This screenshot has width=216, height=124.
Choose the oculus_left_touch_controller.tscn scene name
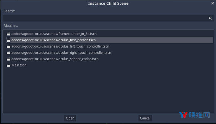click(60, 46)
